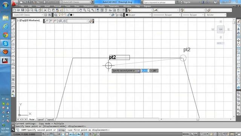
Task: Select the Multiline Text tool
Action: coord(13,91)
